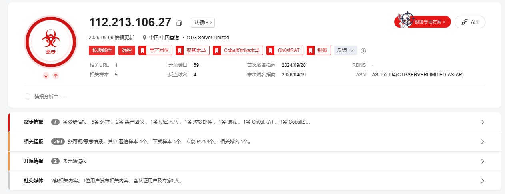Expand the 社交媒体 row chevron
The width and height of the screenshot is (505, 194).
point(483,181)
